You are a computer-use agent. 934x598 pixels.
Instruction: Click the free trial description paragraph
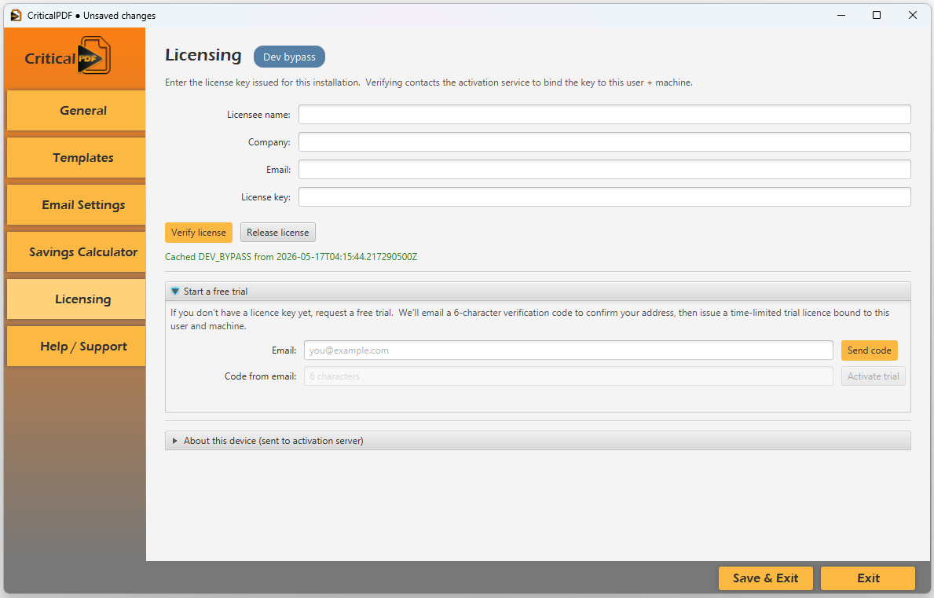529,319
